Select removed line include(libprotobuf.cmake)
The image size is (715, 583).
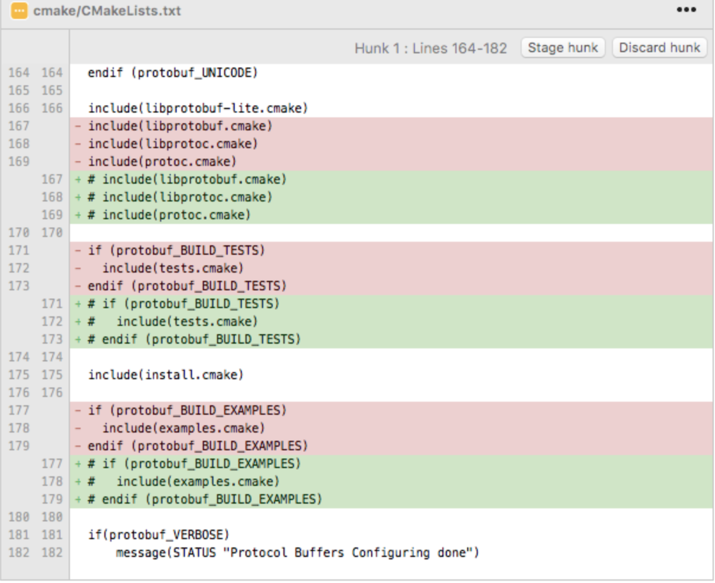pyautogui.click(x=180, y=126)
